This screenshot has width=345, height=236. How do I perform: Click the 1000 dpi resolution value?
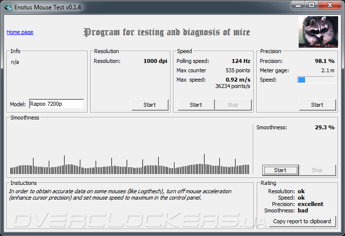point(155,61)
